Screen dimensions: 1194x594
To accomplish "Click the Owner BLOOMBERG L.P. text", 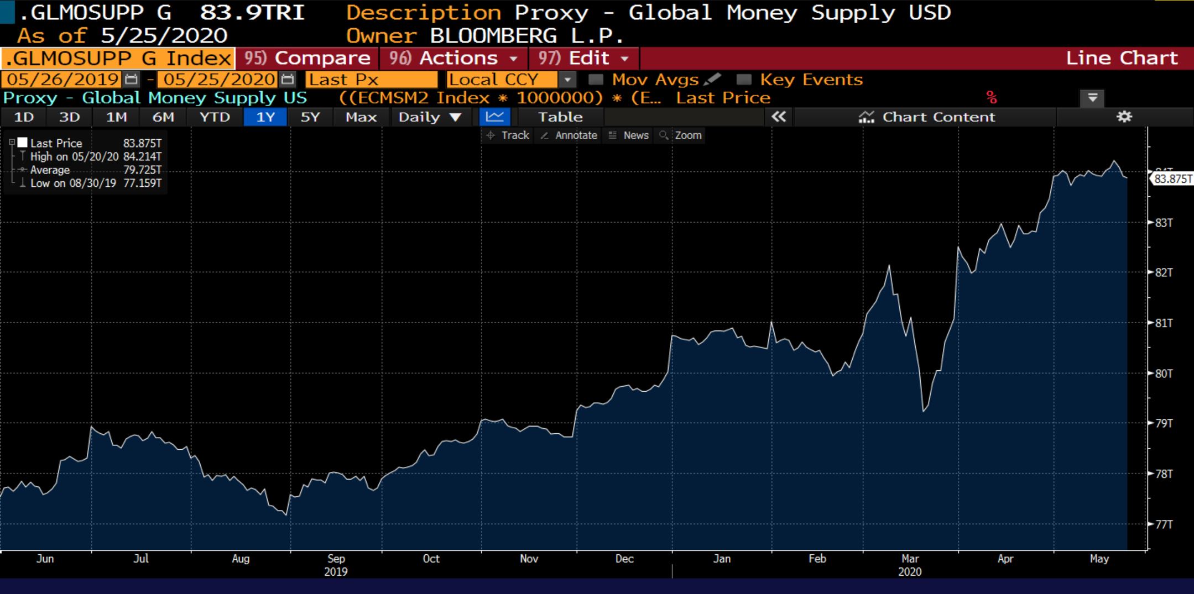I will coord(485,36).
